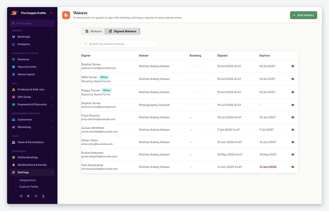329x211 pixels.
Task: Click the Minor badge beside Alfie Turner
Action: point(104,77)
